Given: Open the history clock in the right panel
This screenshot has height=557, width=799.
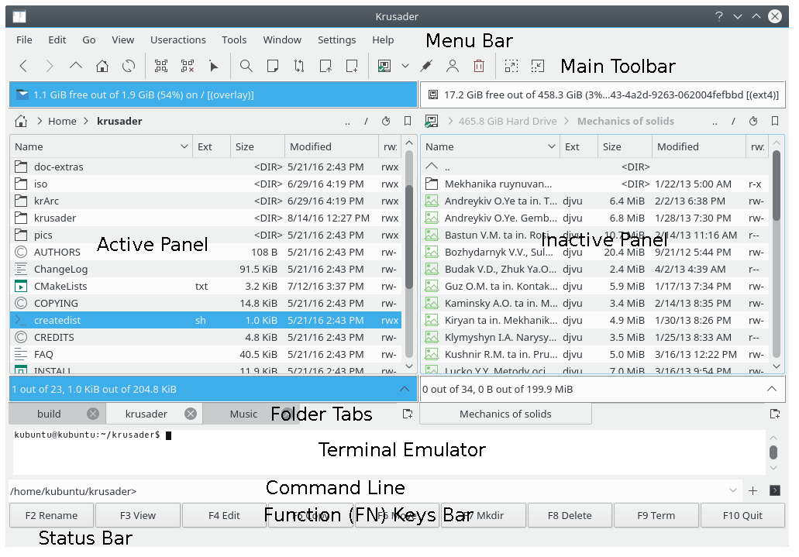Looking at the screenshot, I should [753, 122].
